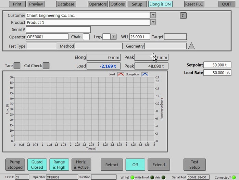The height and width of the screenshot is (180, 239).
Task: Click the Write? green indicator light
Action: click(x=132, y=177)
